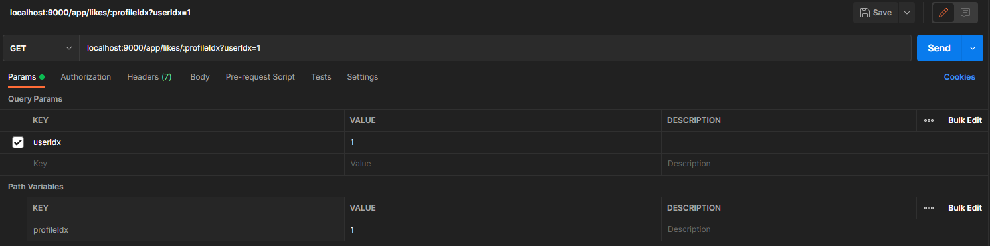
Task: Open the Pre-request Script tab
Action: [260, 77]
